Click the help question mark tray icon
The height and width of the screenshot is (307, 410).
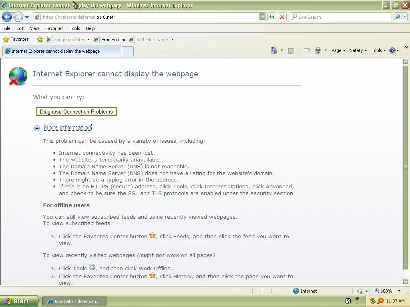348,301
